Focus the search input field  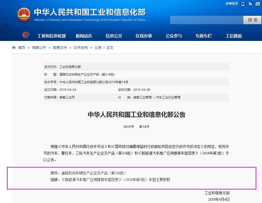tap(206, 20)
